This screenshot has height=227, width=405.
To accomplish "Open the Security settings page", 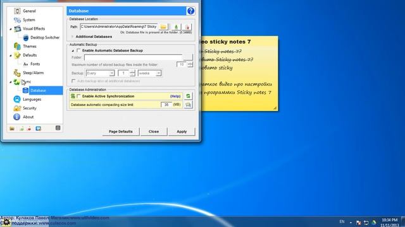I will point(30,108).
